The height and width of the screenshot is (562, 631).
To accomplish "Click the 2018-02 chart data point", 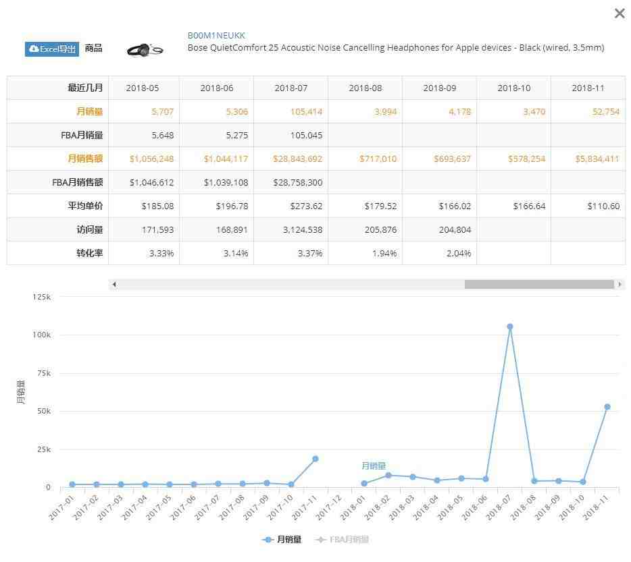I will click(388, 475).
